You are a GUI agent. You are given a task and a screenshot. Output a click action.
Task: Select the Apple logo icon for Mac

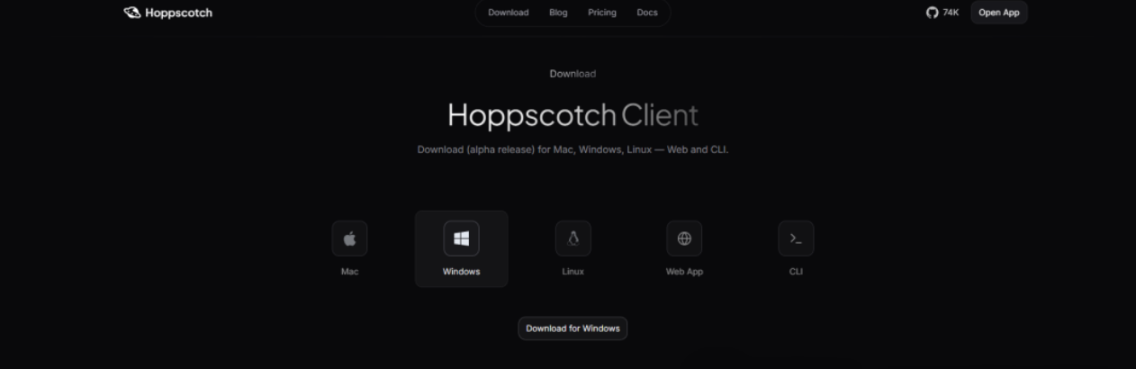(x=349, y=238)
